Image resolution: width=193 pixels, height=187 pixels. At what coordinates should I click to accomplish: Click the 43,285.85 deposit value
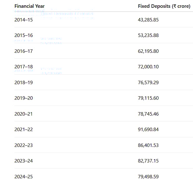pos(148,20)
